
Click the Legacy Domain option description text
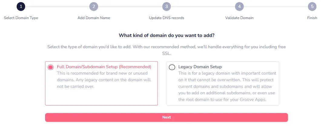click(x=227, y=86)
